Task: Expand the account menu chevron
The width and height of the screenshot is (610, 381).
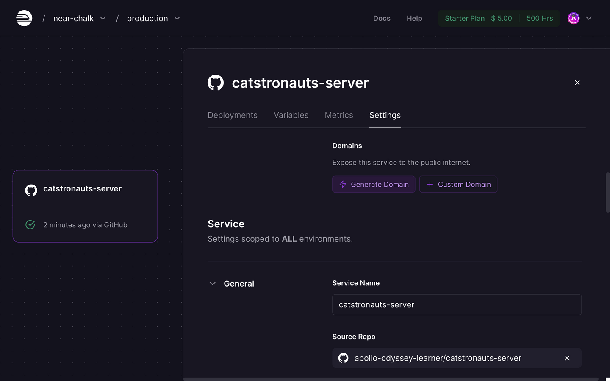Action: (589, 18)
